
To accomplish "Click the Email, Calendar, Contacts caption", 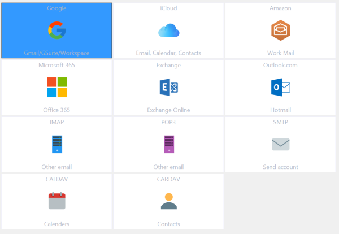I will click(x=168, y=53).
